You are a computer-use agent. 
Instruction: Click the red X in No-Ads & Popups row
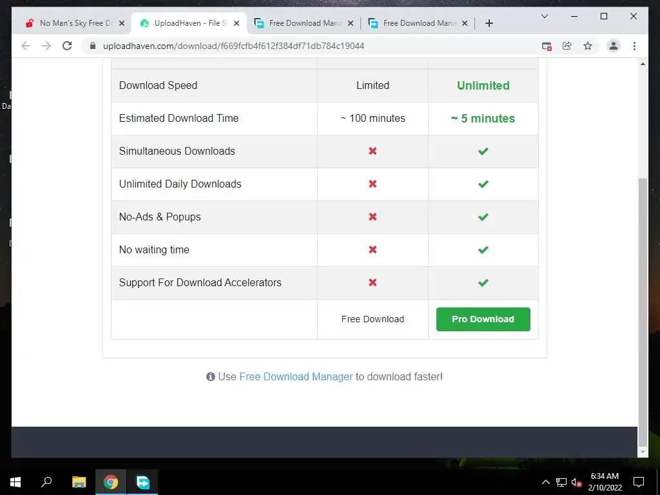373,217
